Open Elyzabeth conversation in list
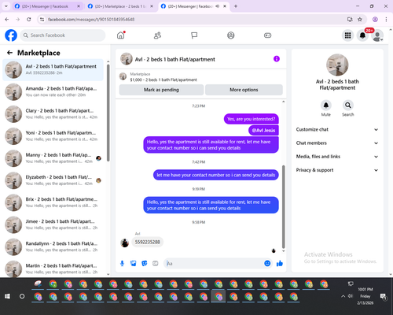 (53, 180)
